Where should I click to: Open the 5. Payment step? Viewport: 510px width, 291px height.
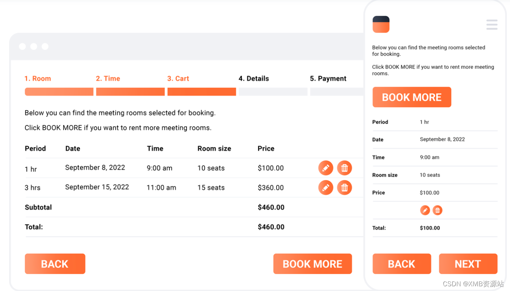click(328, 79)
